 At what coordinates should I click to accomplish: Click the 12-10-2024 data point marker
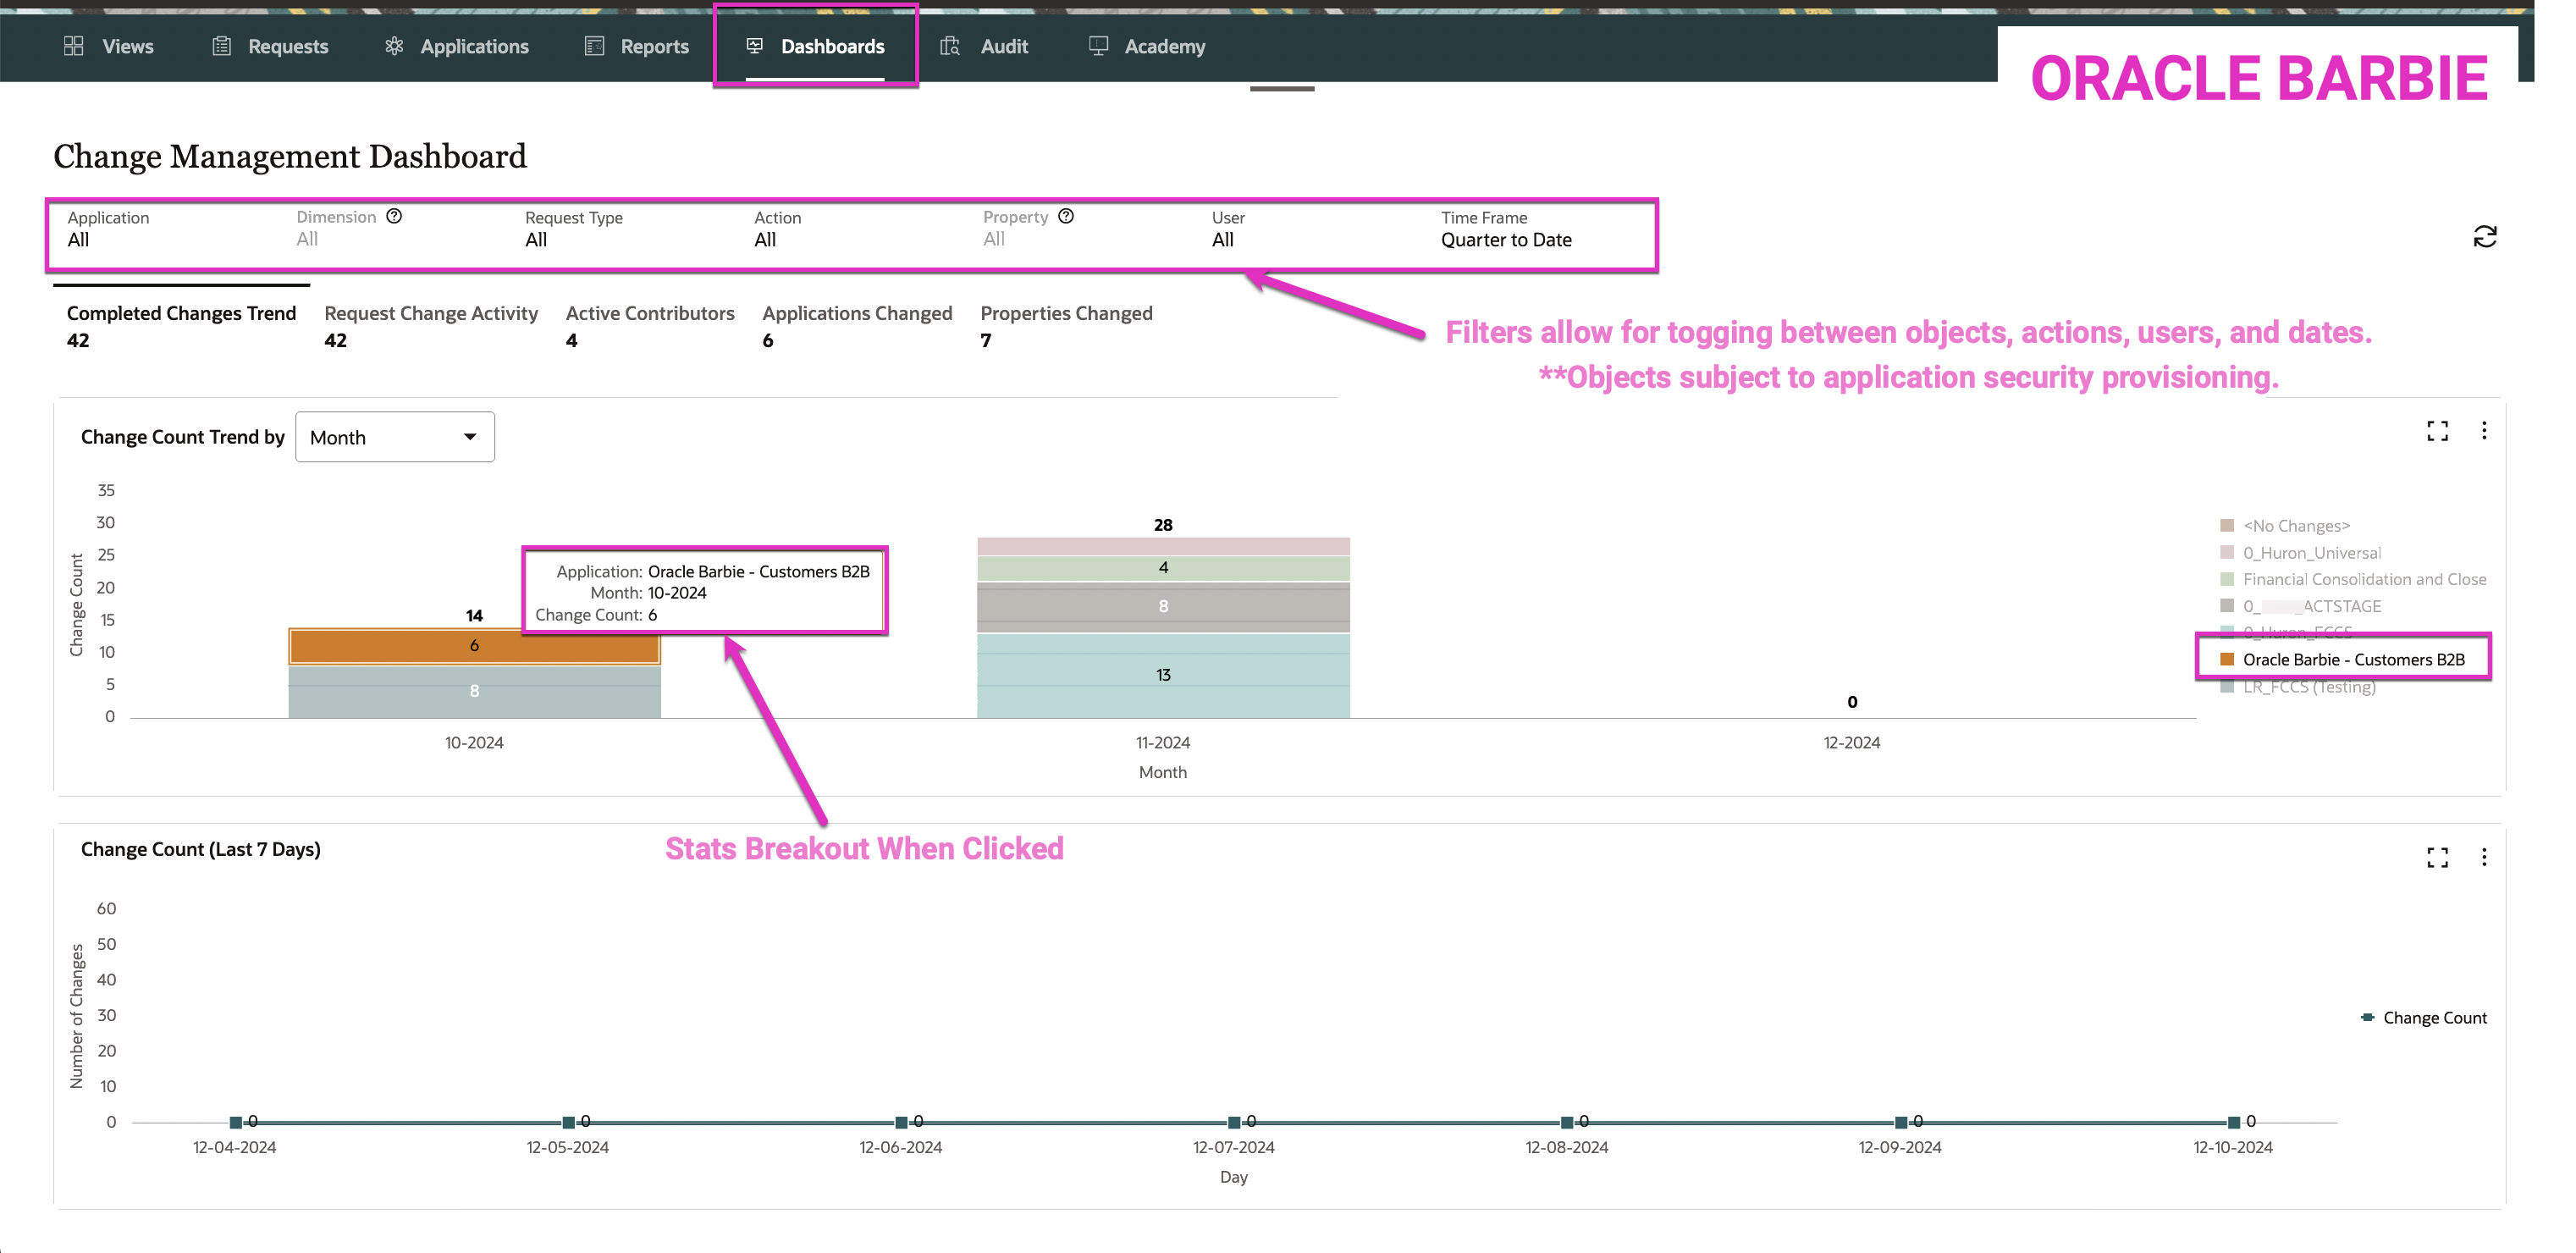2233,1122
